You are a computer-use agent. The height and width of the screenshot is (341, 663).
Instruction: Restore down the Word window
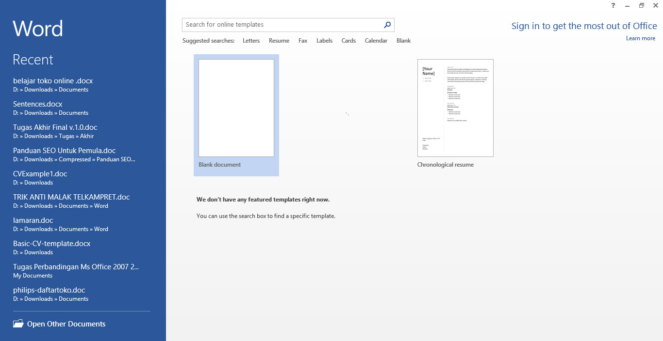[x=641, y=5]
